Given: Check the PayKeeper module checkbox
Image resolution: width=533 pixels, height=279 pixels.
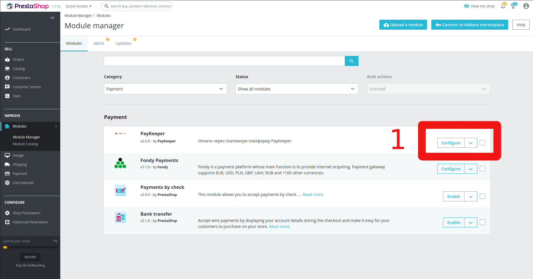Looking at the screenshot, I should pyautogui.click(x=482, y=143).
